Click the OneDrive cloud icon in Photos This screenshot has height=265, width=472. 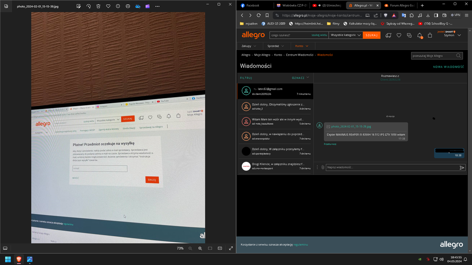(137, 6)
